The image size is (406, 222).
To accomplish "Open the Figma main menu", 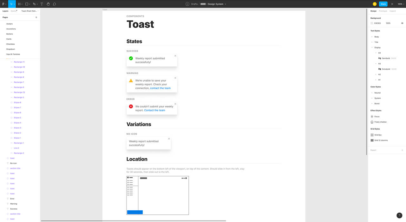I will click(3, 4).
